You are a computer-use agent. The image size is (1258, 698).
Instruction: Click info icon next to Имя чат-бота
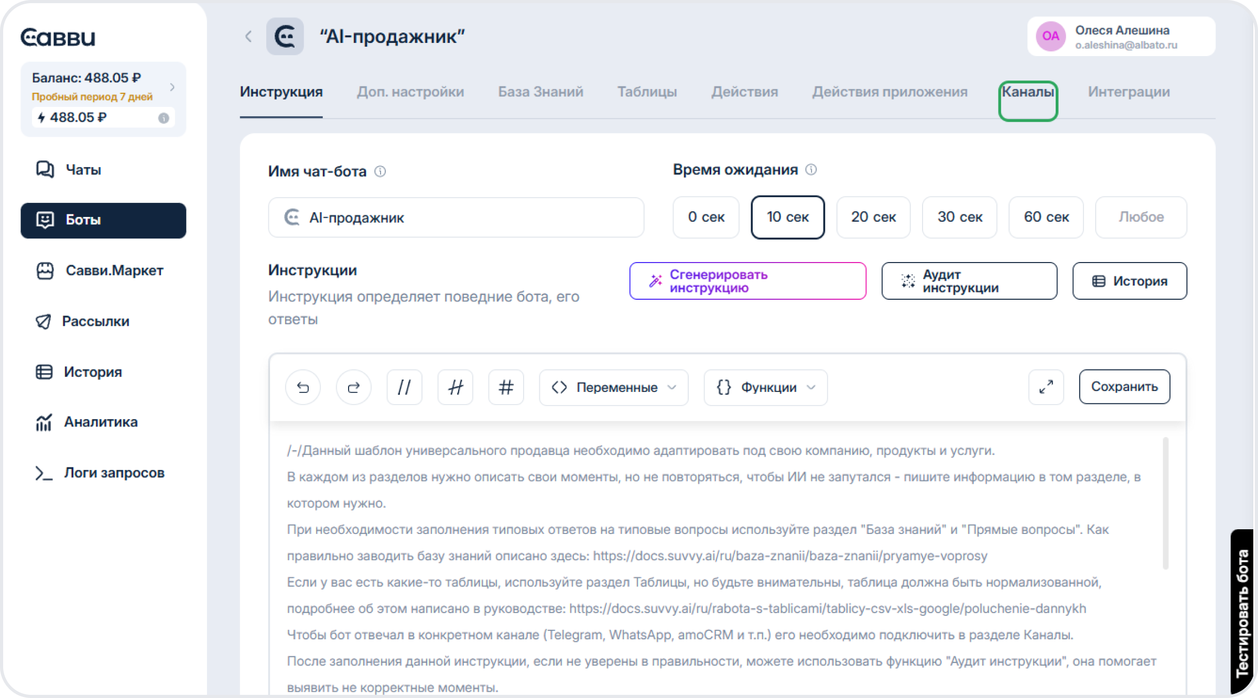point(380,171)
